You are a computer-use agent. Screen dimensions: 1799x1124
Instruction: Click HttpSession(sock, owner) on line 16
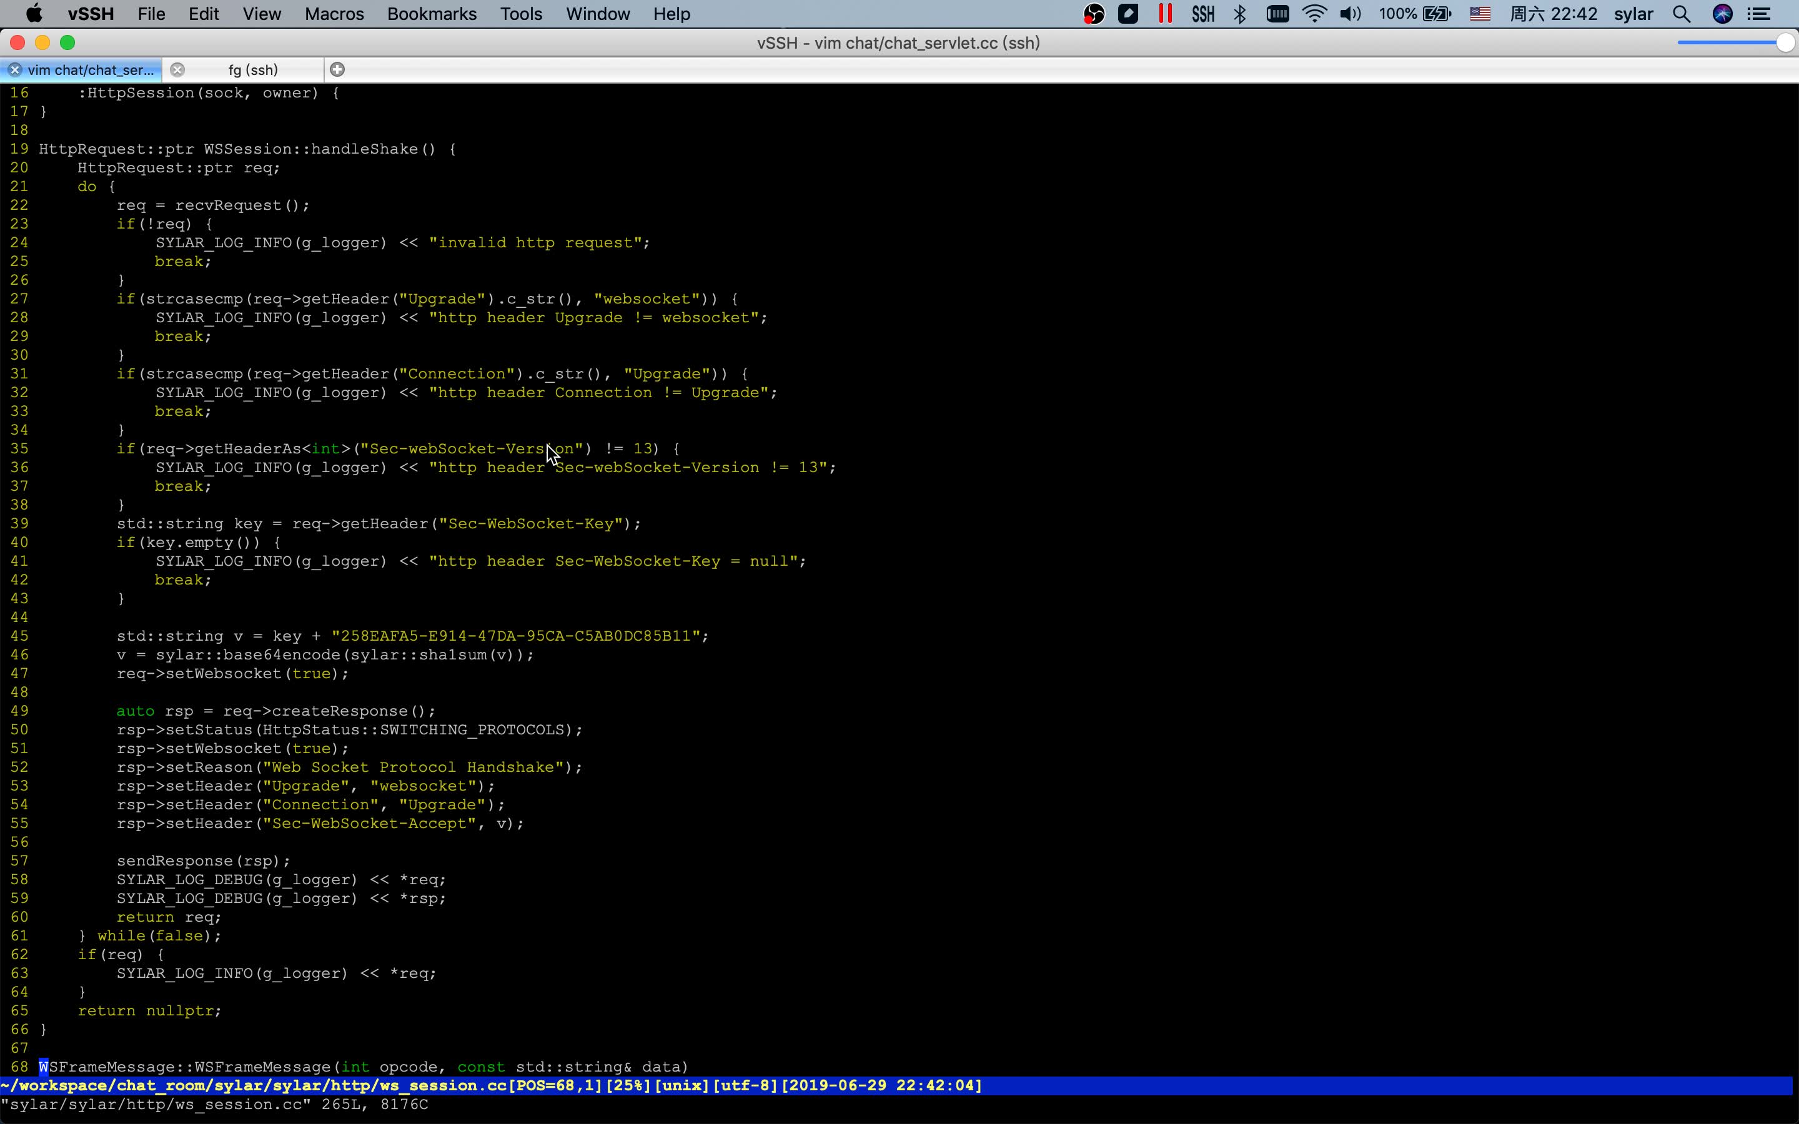[x=204, y=93]
